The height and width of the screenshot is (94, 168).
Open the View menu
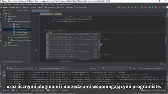tap(10, 4)
